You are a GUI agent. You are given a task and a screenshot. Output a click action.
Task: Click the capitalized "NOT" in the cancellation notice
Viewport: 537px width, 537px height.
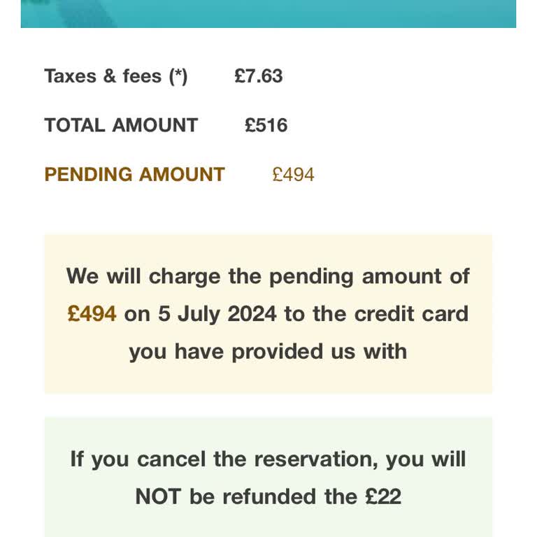[159, 496]
